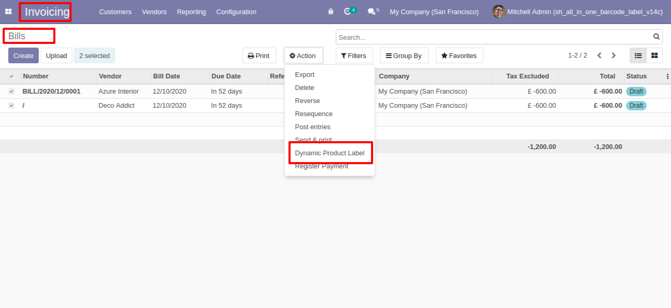Choose Dynamic Product Label from Action menu

coord(330,153)
